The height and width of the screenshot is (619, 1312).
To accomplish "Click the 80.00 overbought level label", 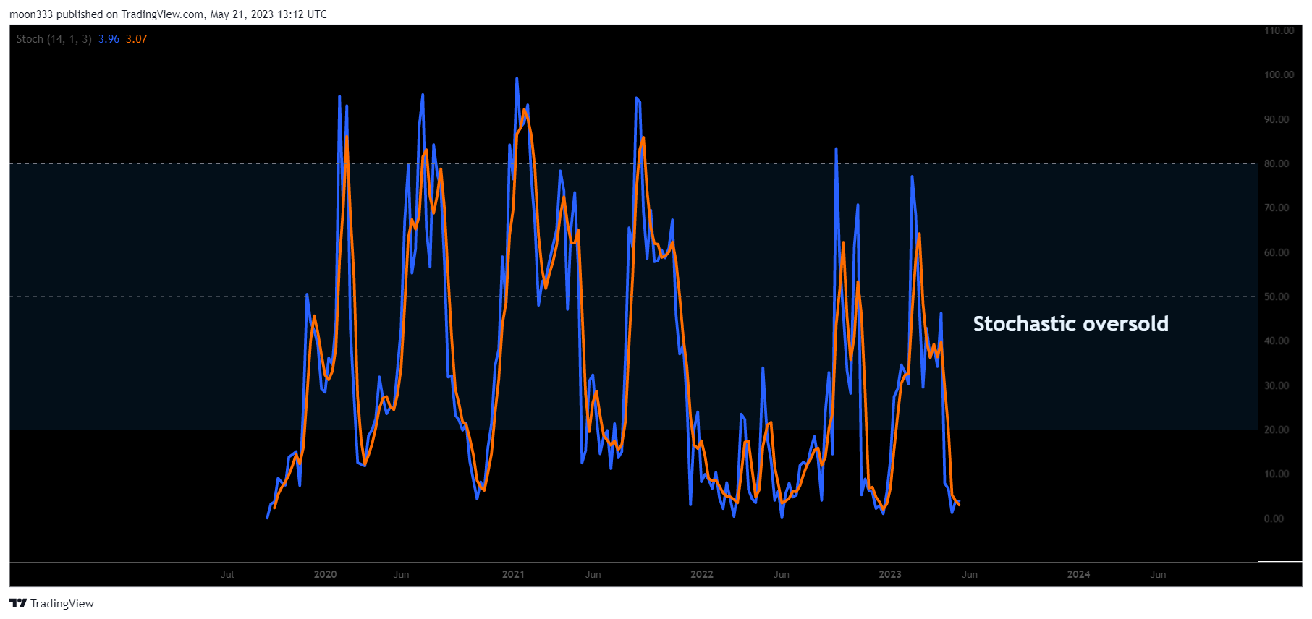I will pos(1277,163).
